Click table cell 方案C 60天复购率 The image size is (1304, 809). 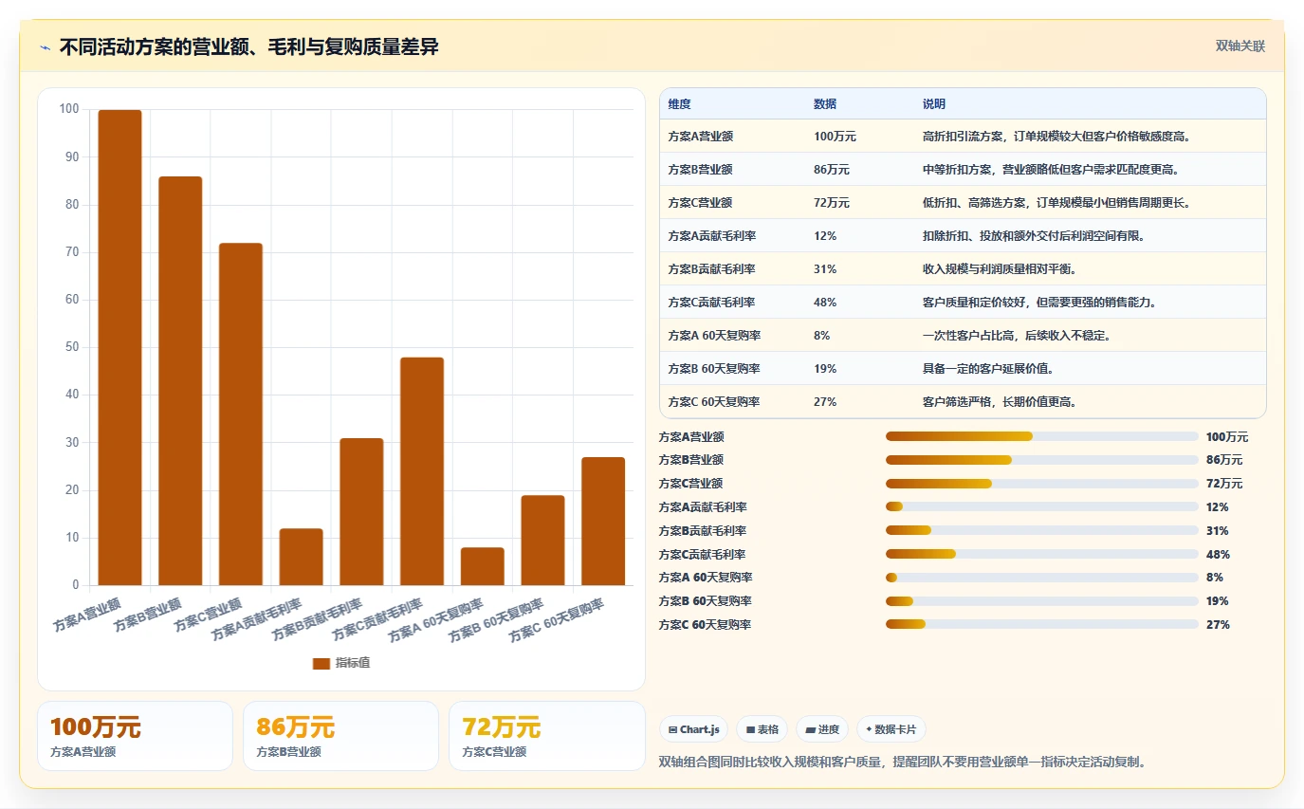(x=714, y=402)
